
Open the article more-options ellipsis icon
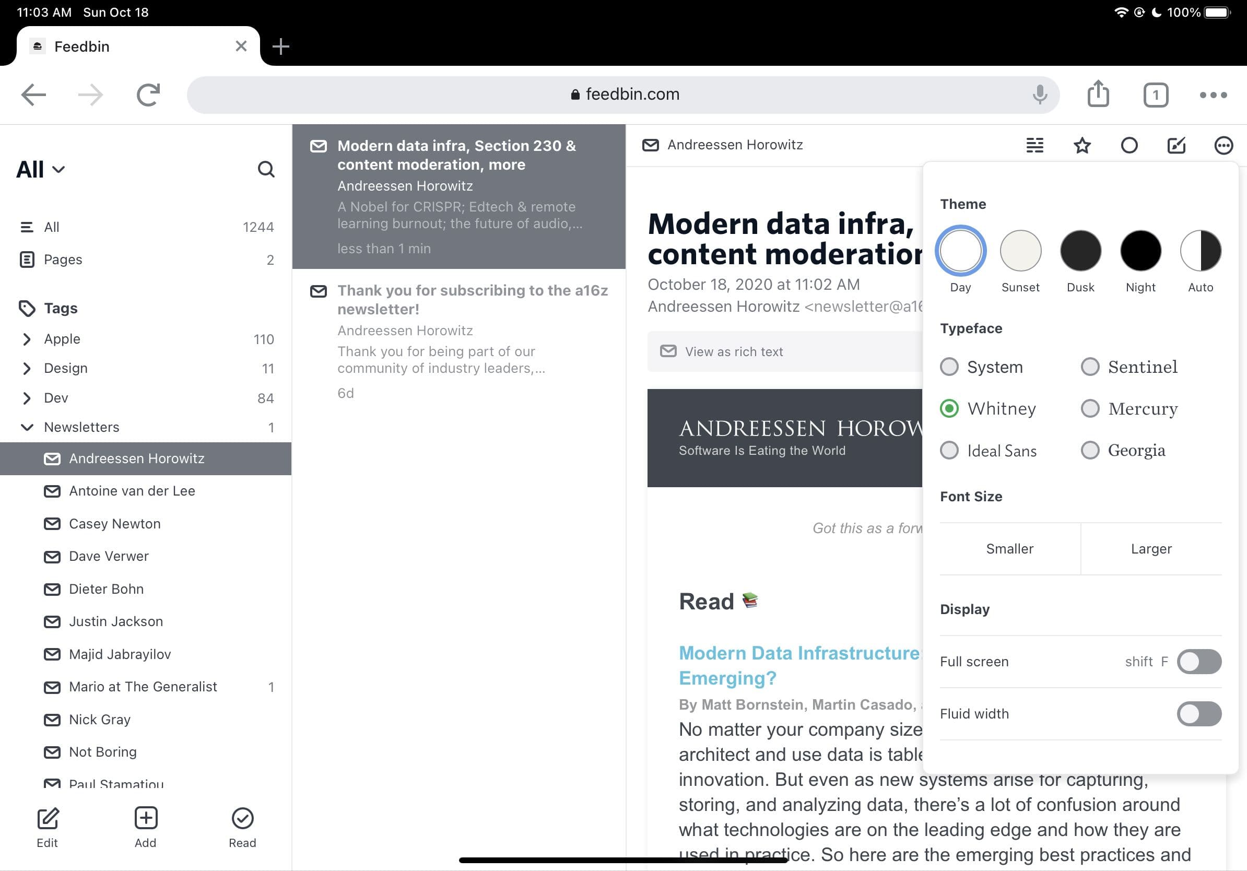tap(1224, 145)
